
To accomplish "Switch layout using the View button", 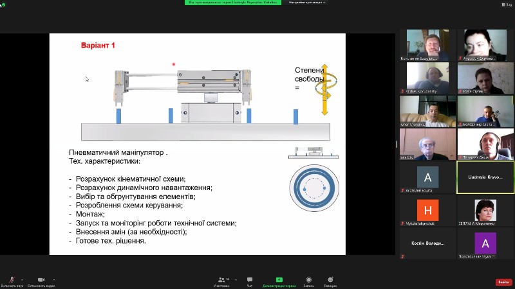I will click(506, 4).
